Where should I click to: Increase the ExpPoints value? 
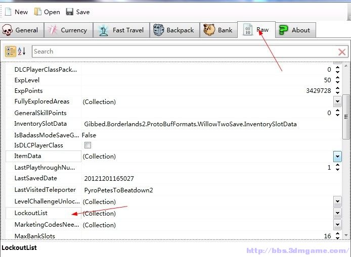click(337, 88)
